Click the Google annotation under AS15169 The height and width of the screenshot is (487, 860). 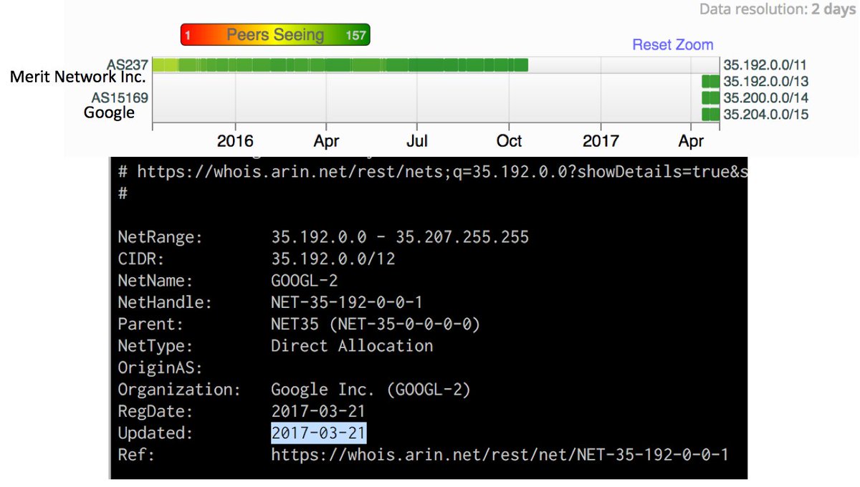tap(109, 112)
